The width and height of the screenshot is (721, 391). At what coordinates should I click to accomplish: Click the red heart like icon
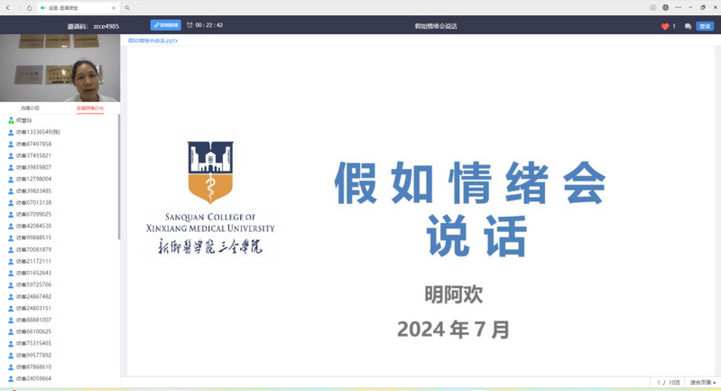click(665, 26)
